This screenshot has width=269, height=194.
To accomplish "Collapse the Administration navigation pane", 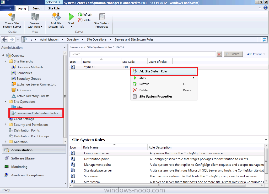I will point(65,47).
